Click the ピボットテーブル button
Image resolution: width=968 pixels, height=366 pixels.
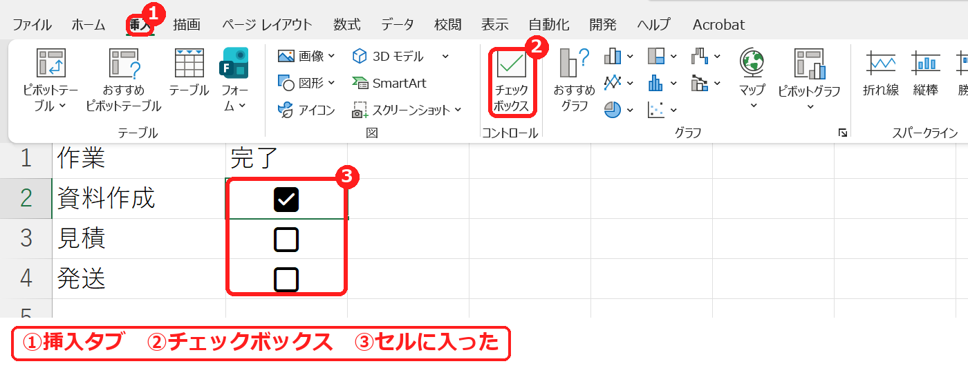[50, 80]
